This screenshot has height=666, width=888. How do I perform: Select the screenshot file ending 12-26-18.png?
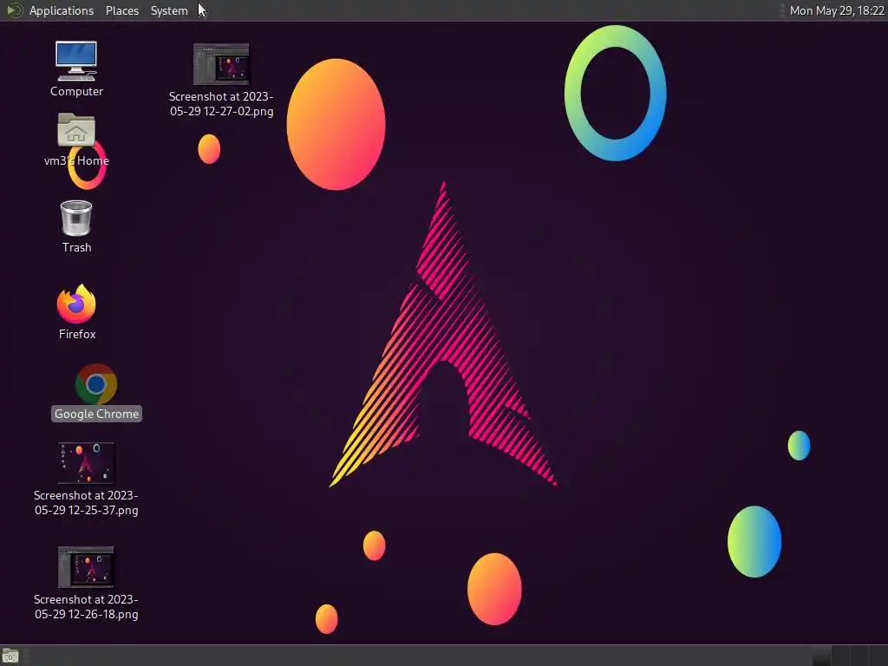click(86, 584)
